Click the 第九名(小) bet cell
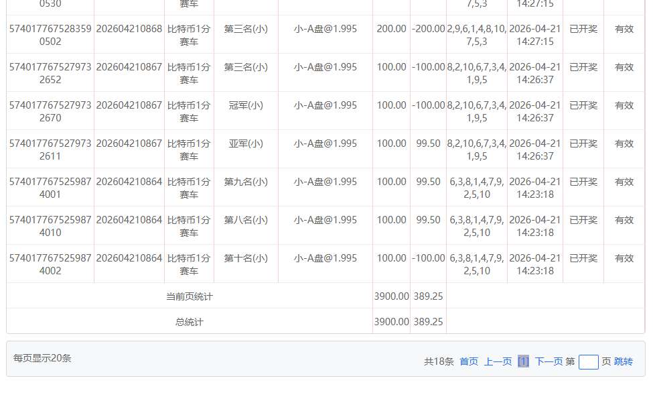 coord(246,182)
